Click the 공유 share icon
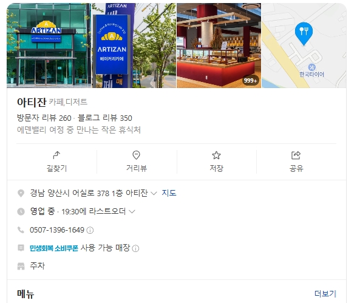This screenshot has width=357, height=303. (x=296, y=155)
